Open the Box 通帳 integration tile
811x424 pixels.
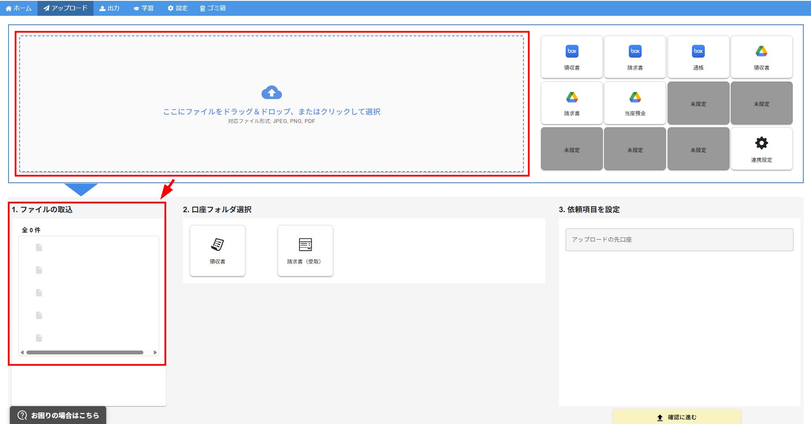(698, 57)
